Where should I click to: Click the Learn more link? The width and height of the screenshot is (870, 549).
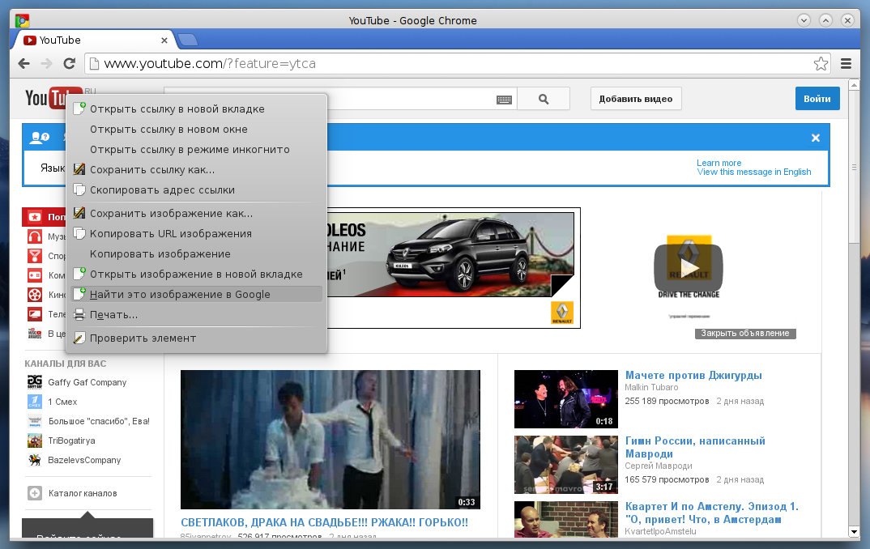[x=719, y=162]
